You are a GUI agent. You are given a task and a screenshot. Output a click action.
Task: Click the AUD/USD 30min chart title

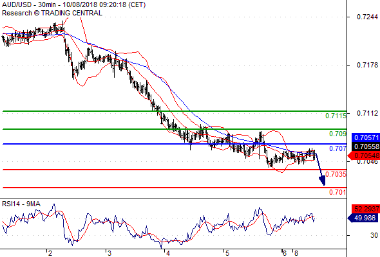tap(73, 4)
